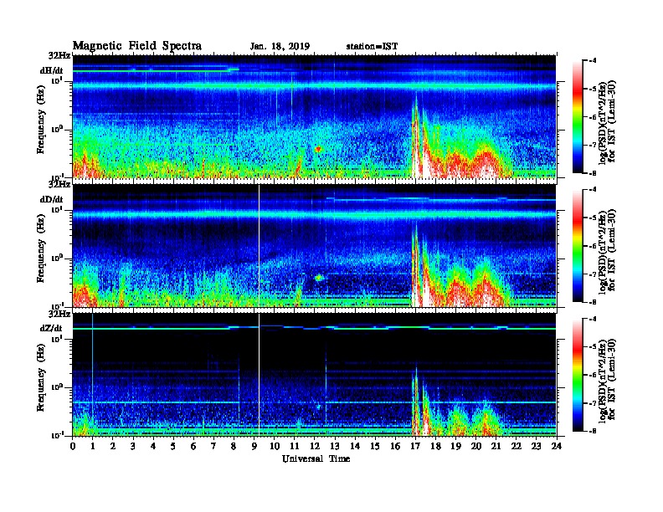Click the dD/dt panel label

51,199
